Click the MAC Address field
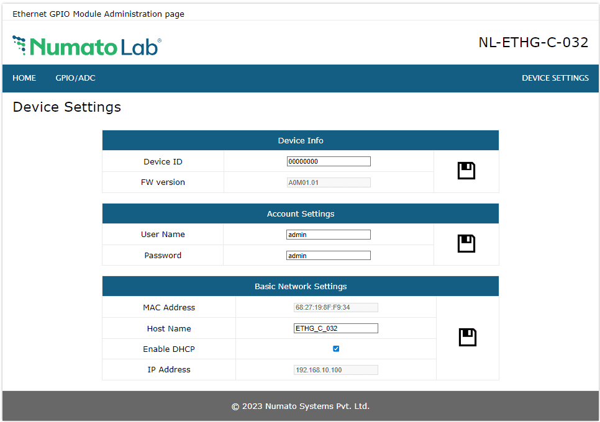This screenshot has width=600, height=422. 335,307
